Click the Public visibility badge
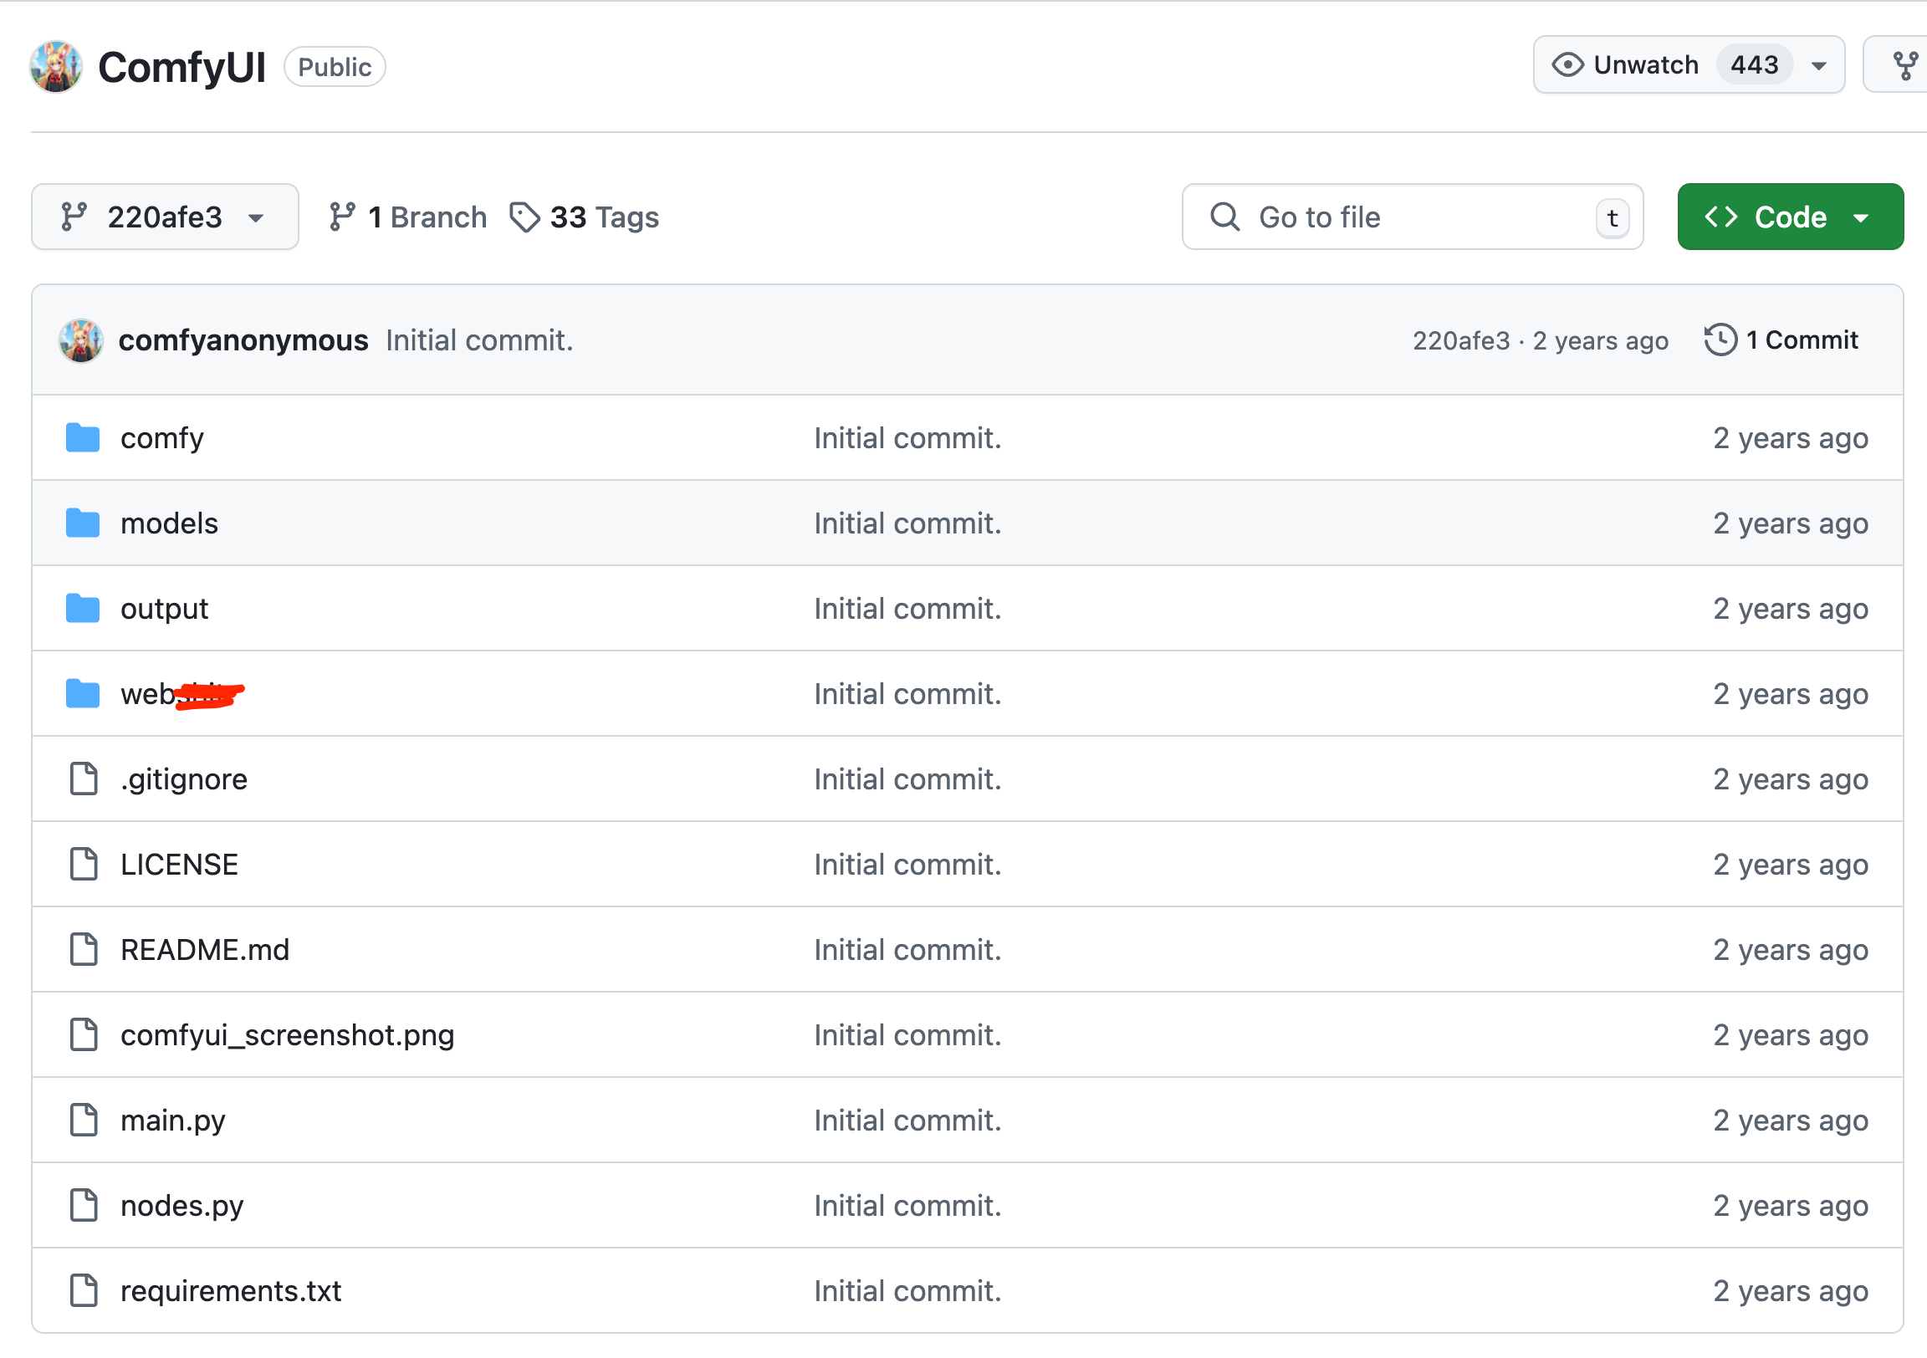1927x1358 pixels. click(x=335, y=67)
